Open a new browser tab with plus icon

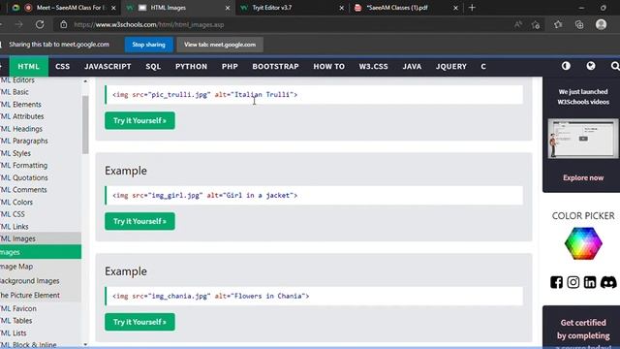pos(472,8)
